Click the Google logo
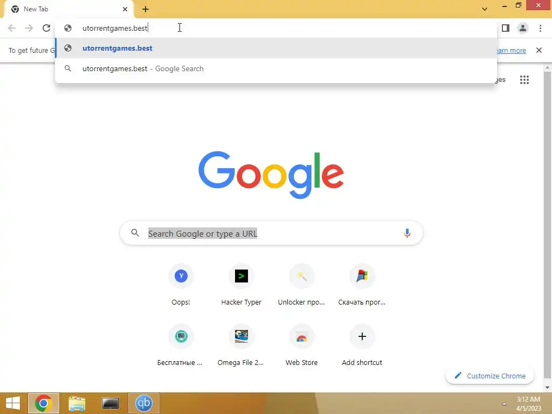 271,175
